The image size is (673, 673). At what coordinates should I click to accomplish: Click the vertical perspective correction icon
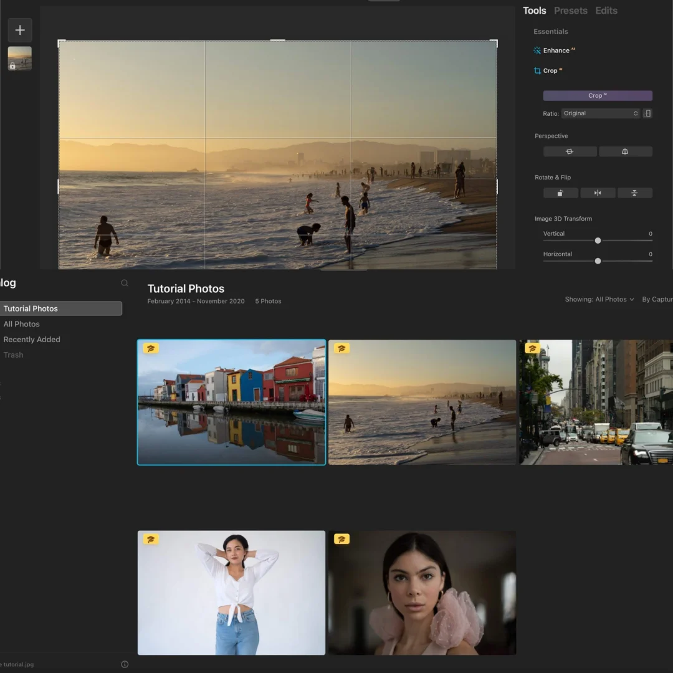625,151
